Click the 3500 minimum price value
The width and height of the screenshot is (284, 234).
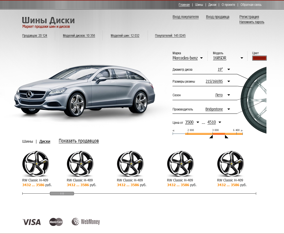(189, 122)
